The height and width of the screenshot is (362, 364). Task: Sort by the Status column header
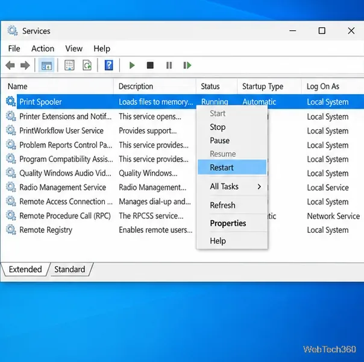tap(216, 86)
